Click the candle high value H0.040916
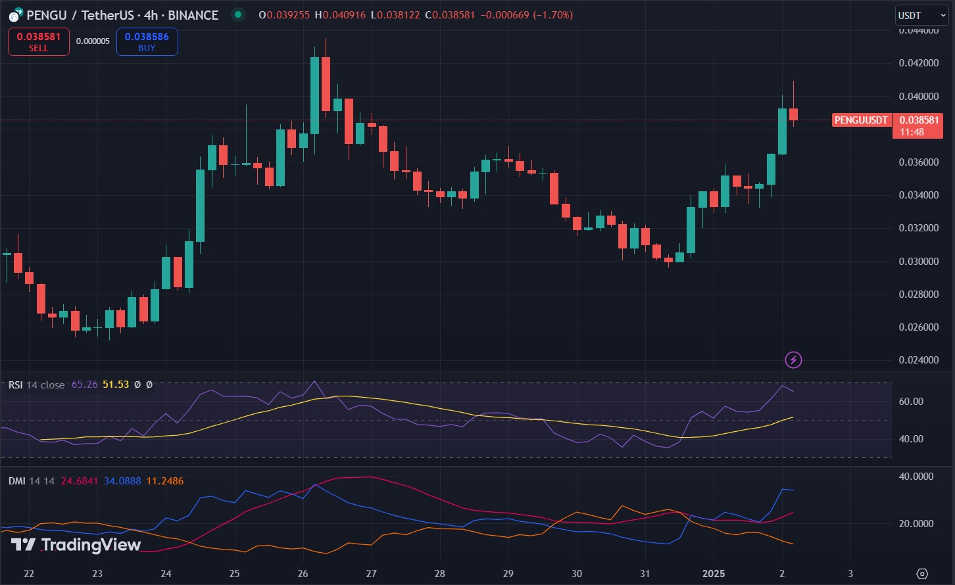Viewport: 955px width, 585px height. coord(340,14)
